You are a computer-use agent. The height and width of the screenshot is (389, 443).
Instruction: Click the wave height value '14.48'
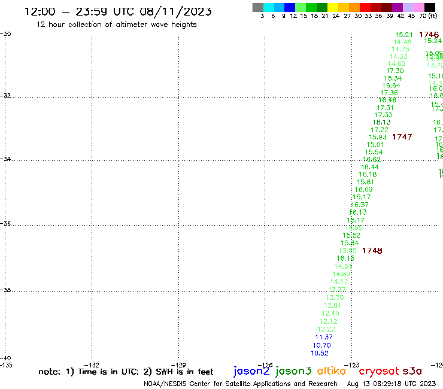tap(402, 42)
